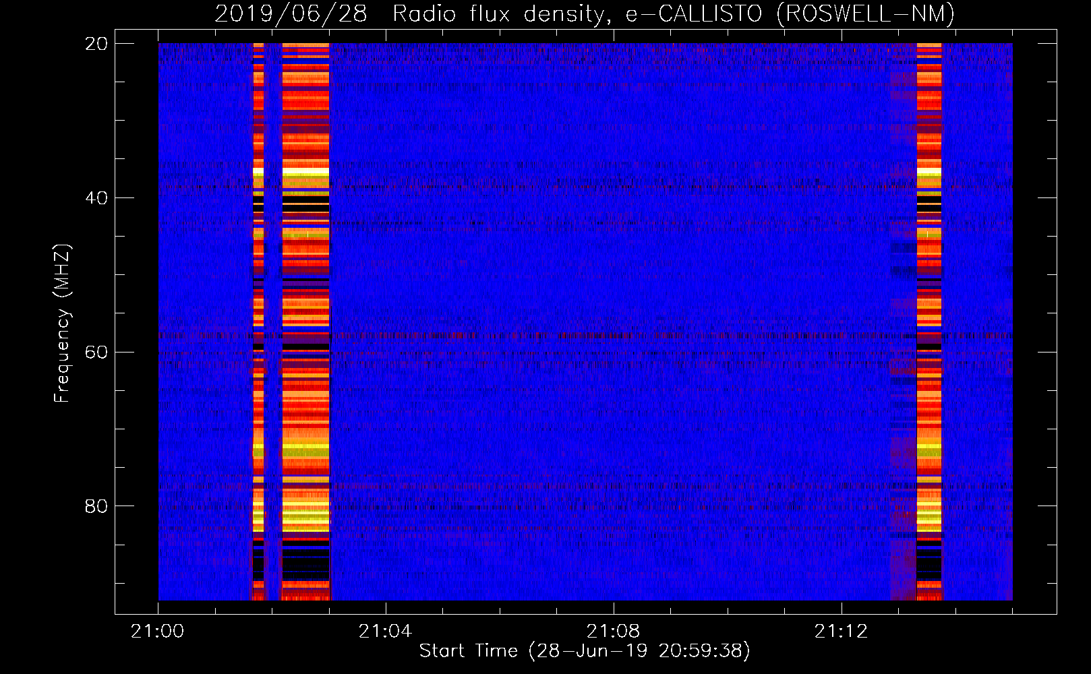Viewport: 1091px width, 674px height.
Task: Click the 21:12 time tick label
Action: (841, 632)
